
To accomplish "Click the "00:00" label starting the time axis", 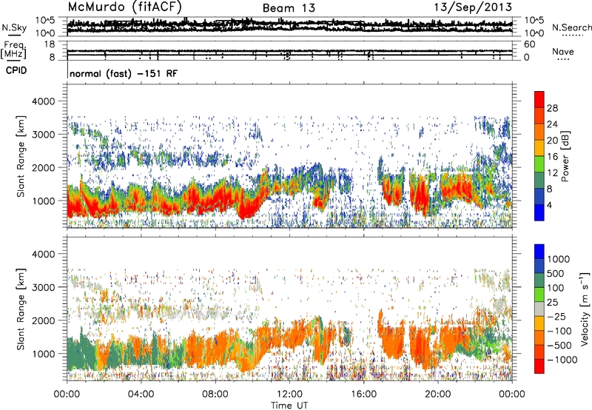I will coord(67,394).
